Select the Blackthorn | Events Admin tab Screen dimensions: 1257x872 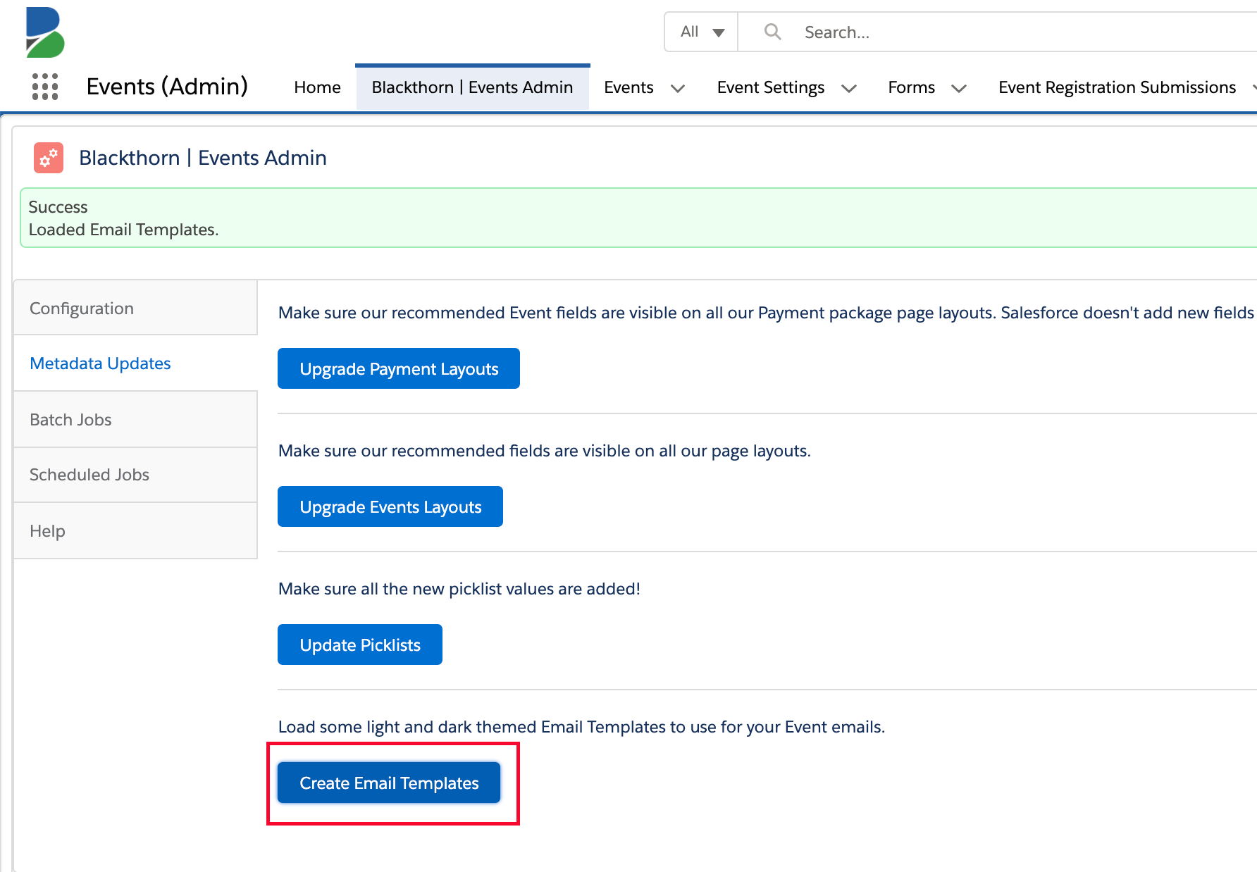(472, 87)
